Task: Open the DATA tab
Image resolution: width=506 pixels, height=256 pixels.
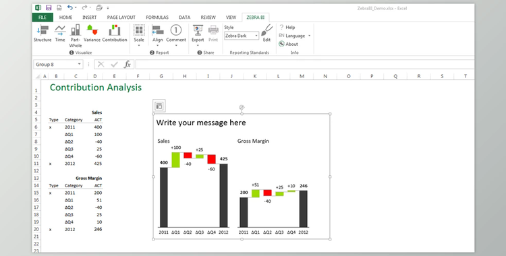Action: [185, 18]
